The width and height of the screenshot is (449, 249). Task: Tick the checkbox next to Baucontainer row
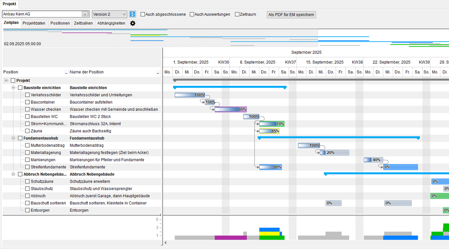tap(28, 102)
